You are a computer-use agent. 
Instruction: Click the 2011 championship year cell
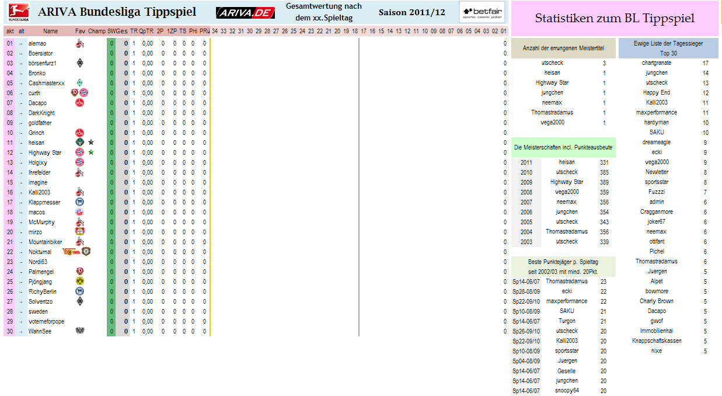pyautogui.click(x=526, y=162)
